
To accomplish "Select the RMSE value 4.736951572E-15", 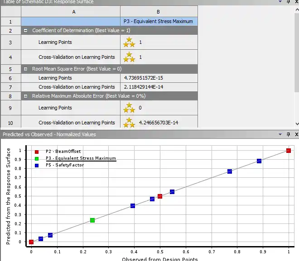I will (144, 78).
